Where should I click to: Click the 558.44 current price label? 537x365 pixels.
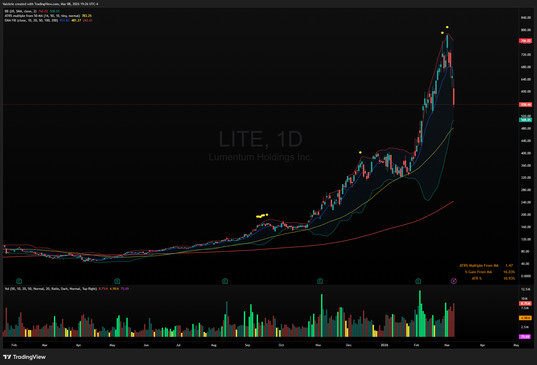[526, 105]
